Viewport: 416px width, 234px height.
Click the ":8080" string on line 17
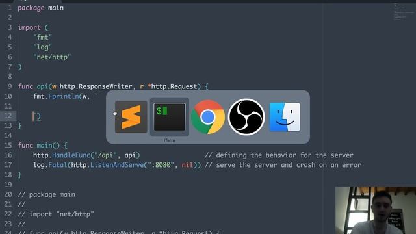[x=161, y=165]
